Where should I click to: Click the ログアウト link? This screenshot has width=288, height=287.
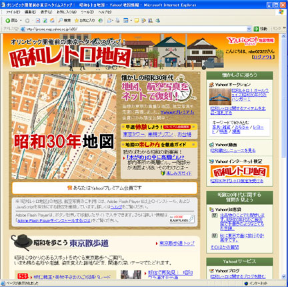click(x=263, y=57)
